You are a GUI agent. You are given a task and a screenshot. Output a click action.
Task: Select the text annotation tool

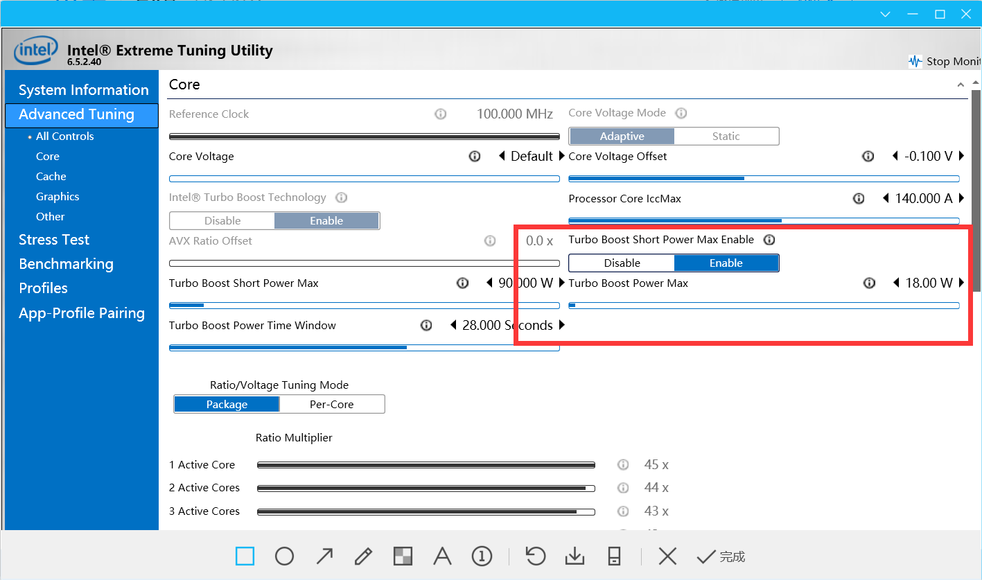pyautogui.click(x=442, y=556)
